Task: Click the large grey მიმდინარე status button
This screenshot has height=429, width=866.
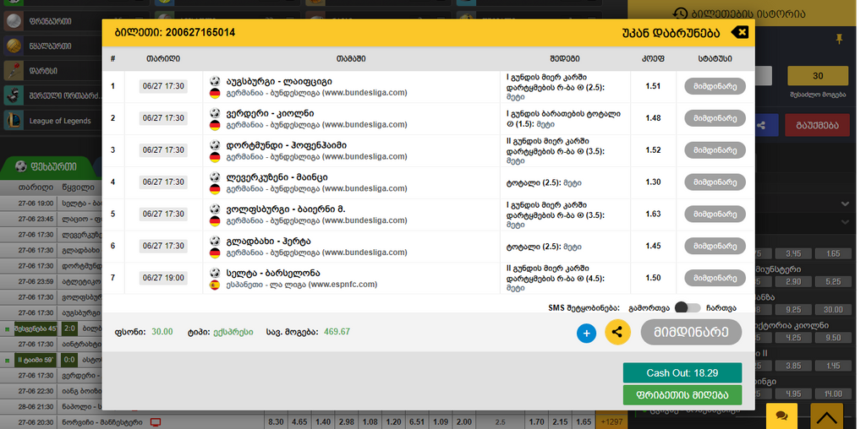Action: point(691,332)
